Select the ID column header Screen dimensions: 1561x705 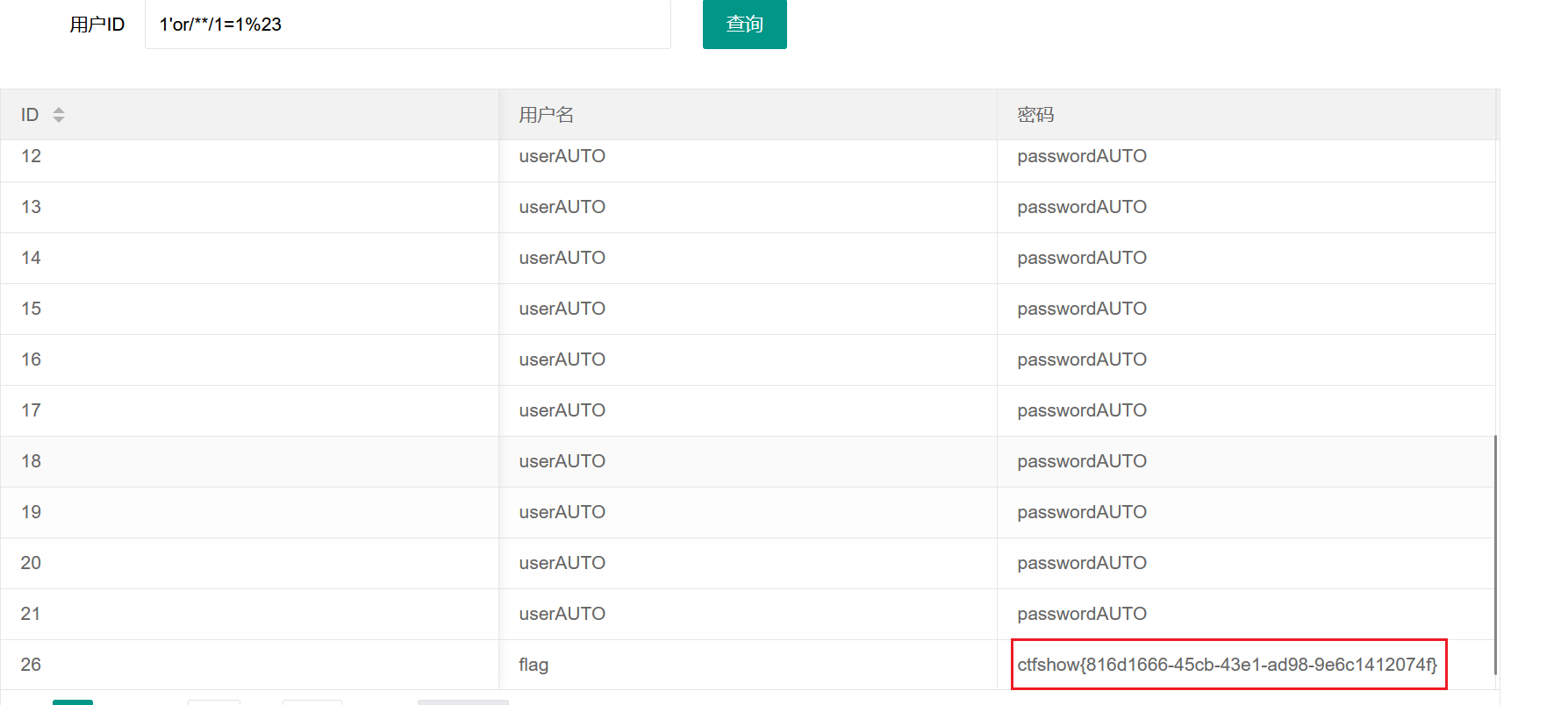coord(249,115)
